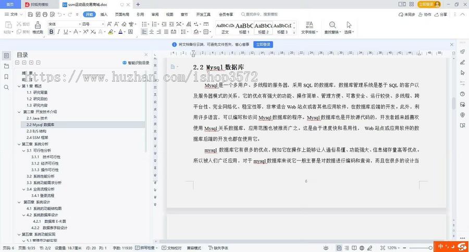Click the Save icon in quick access toolbar
Screen dimensions: 469x252
(x=30, y=15)
